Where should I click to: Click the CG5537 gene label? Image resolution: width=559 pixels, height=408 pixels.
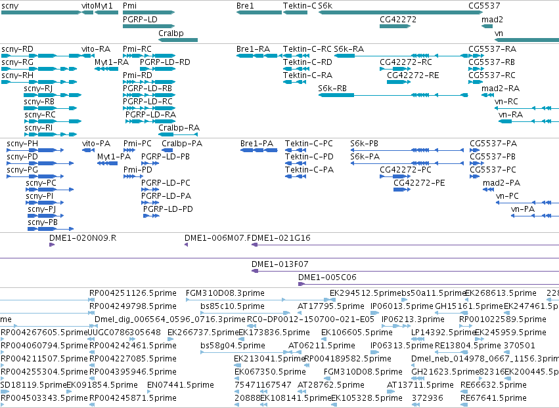point(485,6)
